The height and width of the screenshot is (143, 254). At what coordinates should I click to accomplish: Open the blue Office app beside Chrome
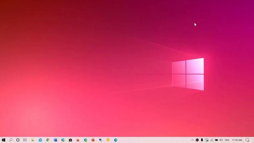point(56,140)
